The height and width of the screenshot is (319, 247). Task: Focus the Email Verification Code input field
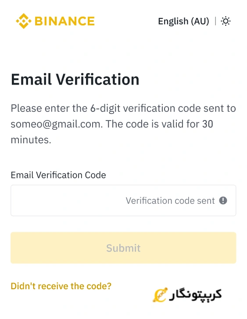(123, 200)
